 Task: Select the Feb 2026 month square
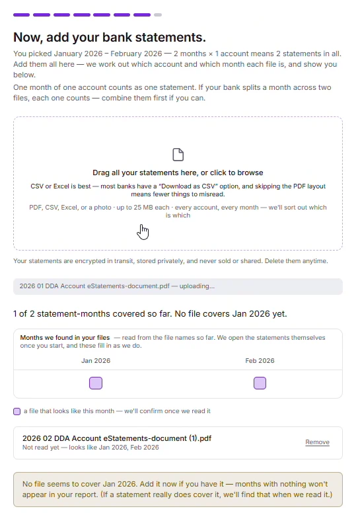tap(260, 383)
